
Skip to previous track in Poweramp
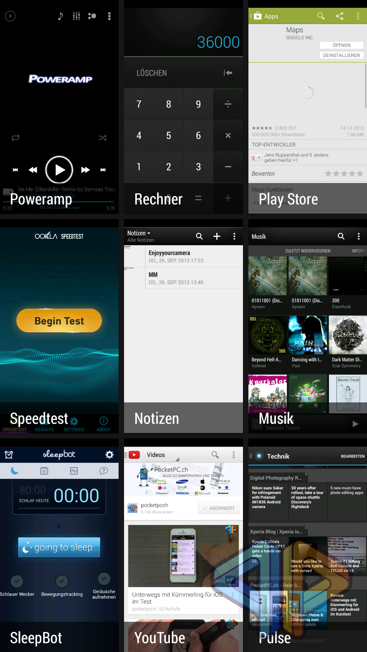tap(15, 170)
